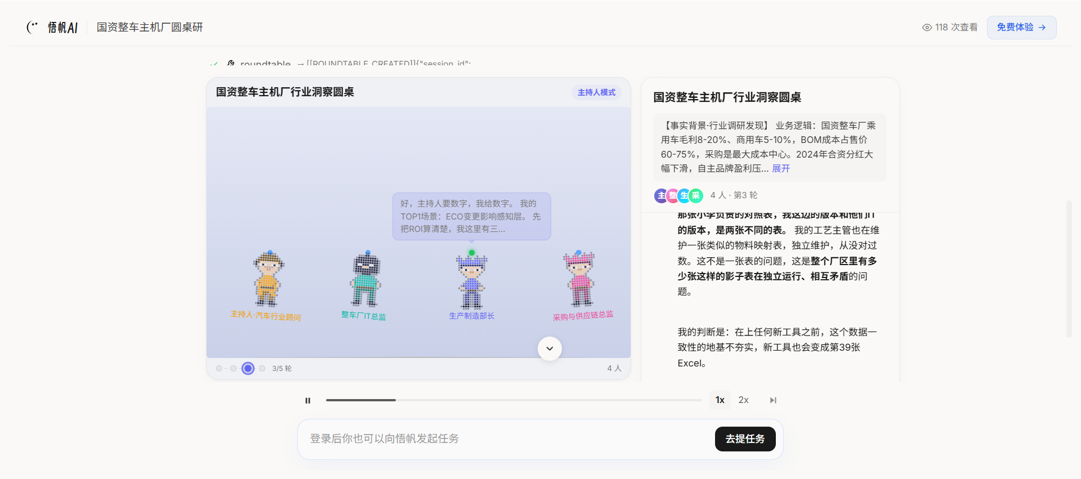Viewport: 1081px width, 479px height.
Task: Click the 去提任务 button
Action: (x=745, y=438)
